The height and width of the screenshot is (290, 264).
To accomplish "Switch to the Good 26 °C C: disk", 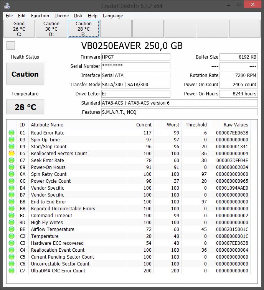I will click(x=19, y=29).
